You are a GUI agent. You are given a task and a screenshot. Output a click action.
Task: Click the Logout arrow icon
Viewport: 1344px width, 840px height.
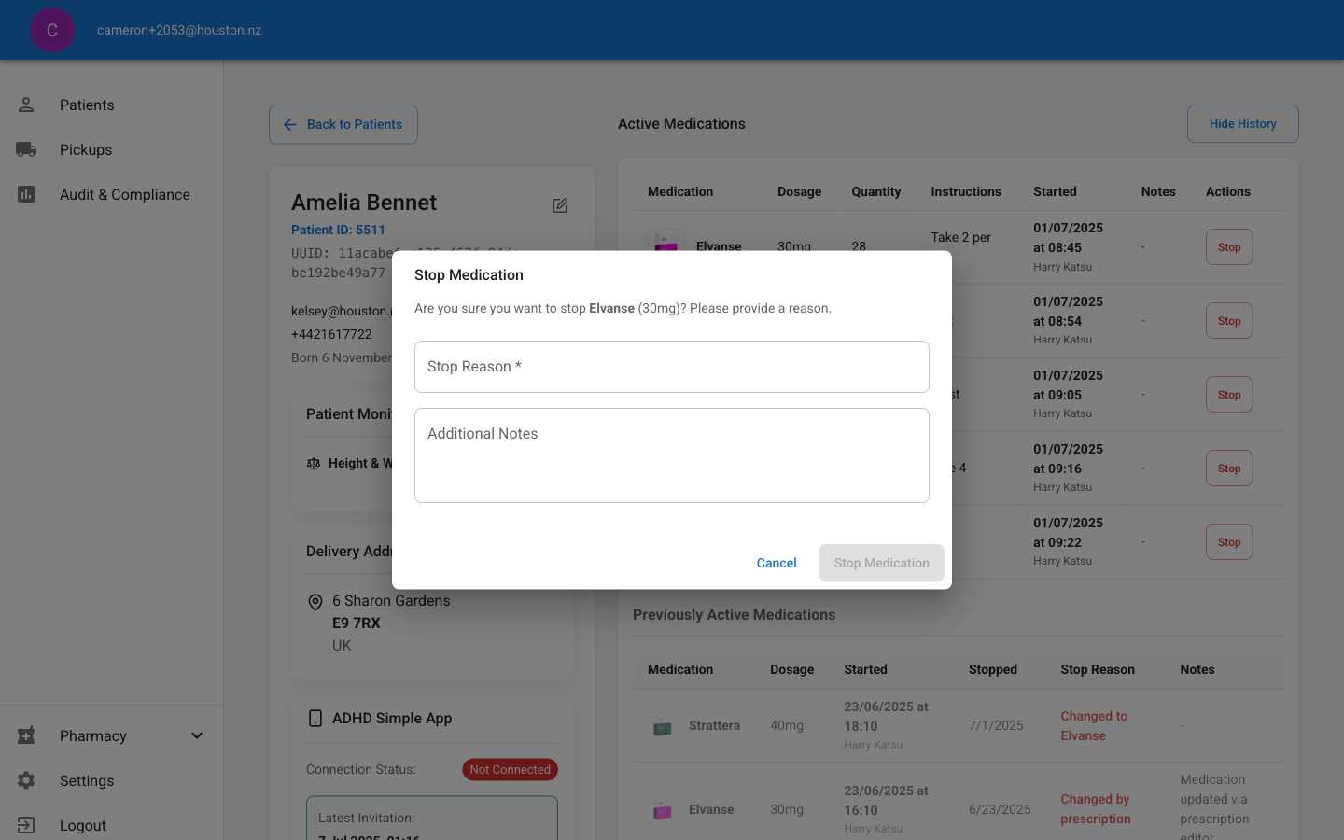pyautogui.click(x=26, y=825)
